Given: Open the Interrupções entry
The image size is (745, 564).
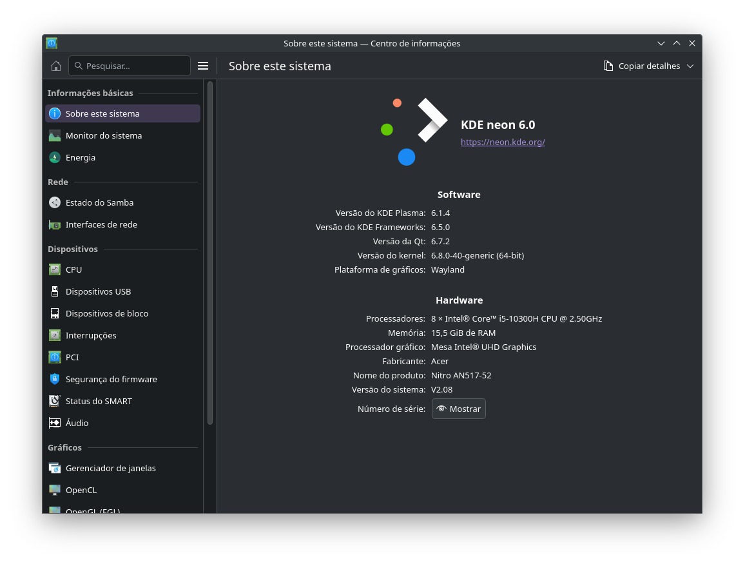Looking at the screenshot, I should pos(122,335).
